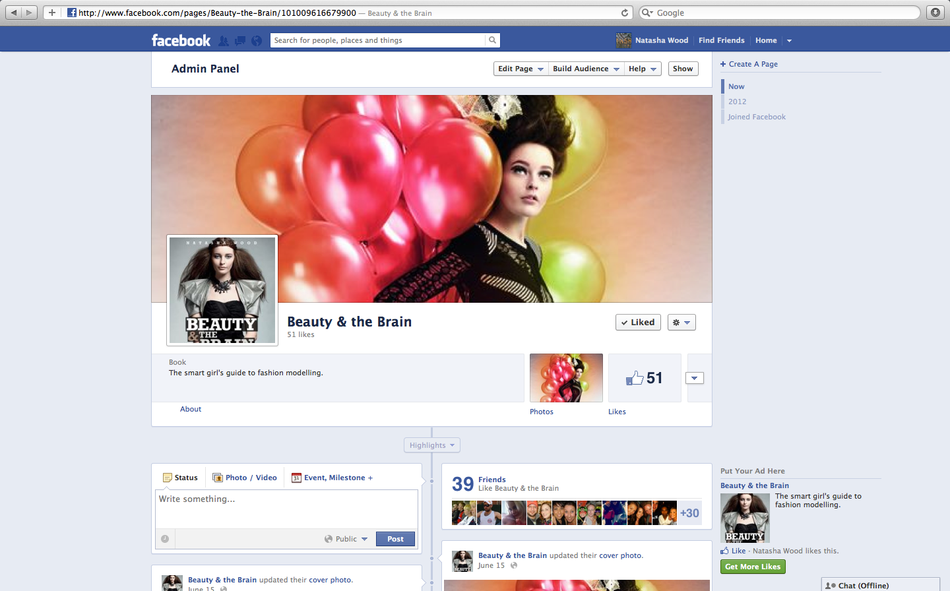Select the Status tab
The width and height of the screenshot is (950, 591).
180,478
